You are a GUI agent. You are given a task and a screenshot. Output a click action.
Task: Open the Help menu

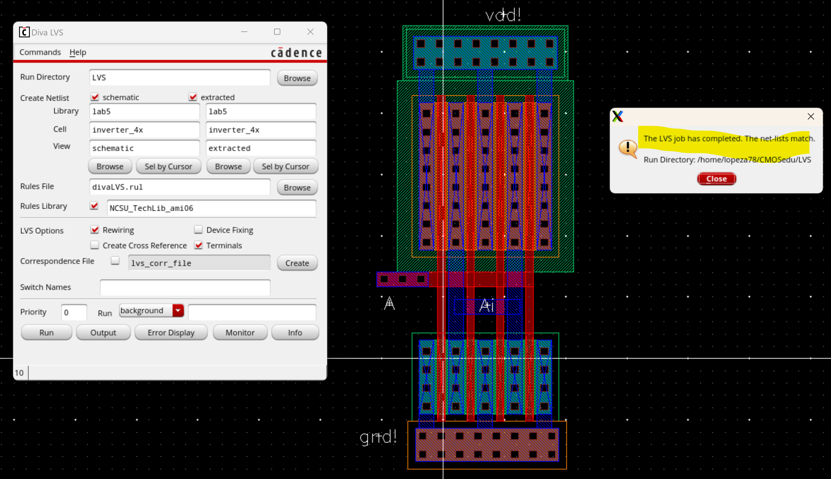point(77,52)
